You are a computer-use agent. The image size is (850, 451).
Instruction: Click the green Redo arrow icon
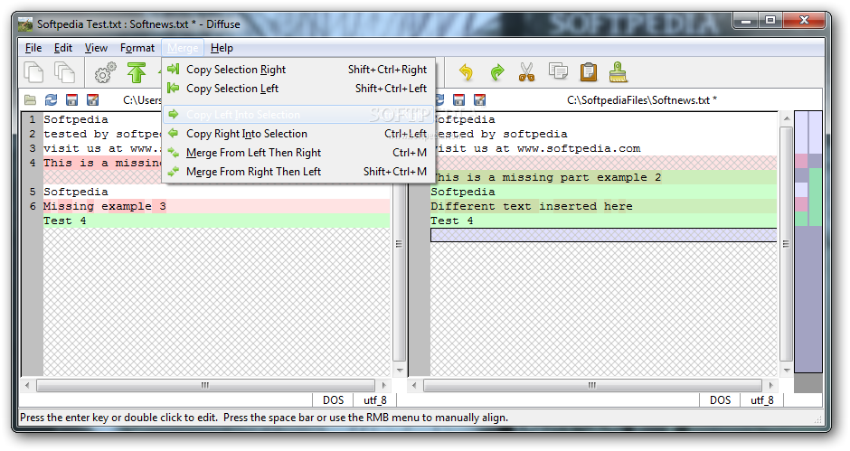tap(496, 72)
